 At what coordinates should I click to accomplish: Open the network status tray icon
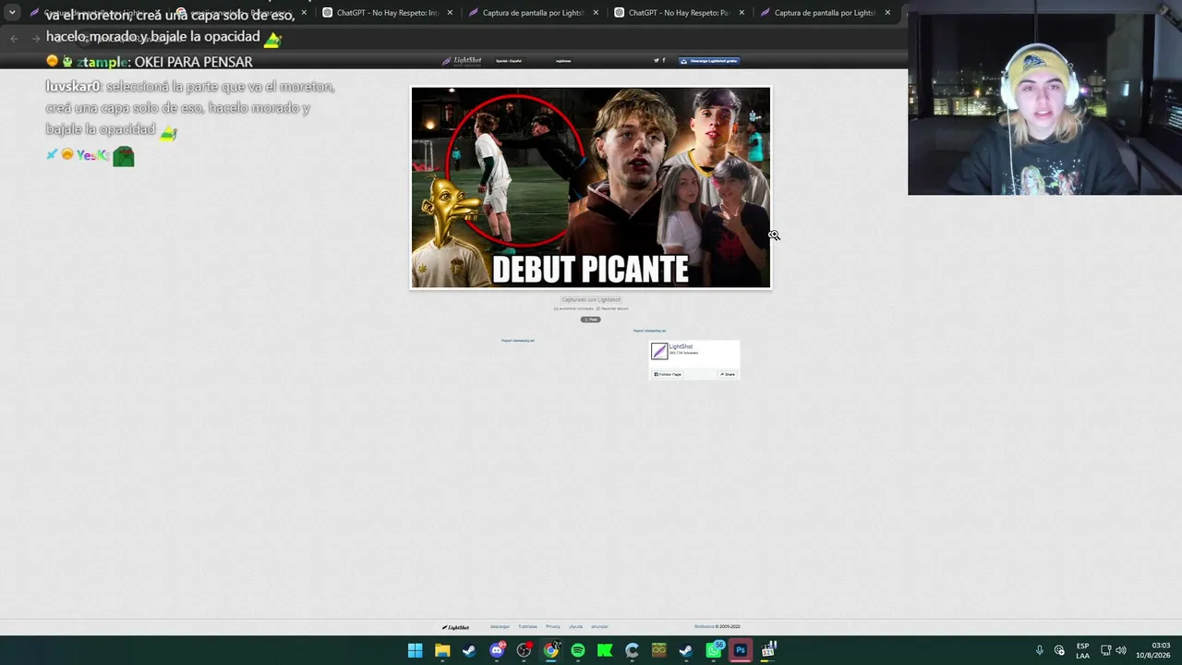pyautogui.click(x=1105, y=650)
